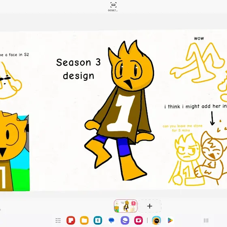Select the "Season 3 design" text
The height and width of the screenshot is (227, 227).
pyautogui.click(x=78, y=69)
